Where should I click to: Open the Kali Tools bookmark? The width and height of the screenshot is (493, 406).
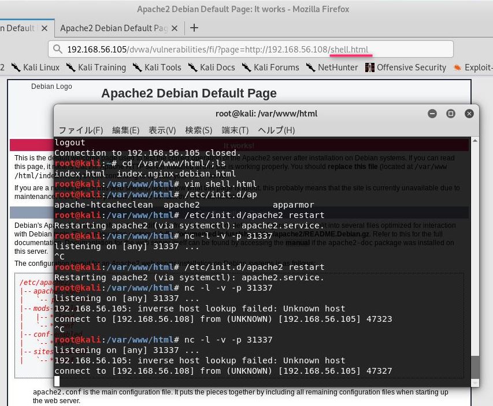pyautogui.click(x=157, y=67)
